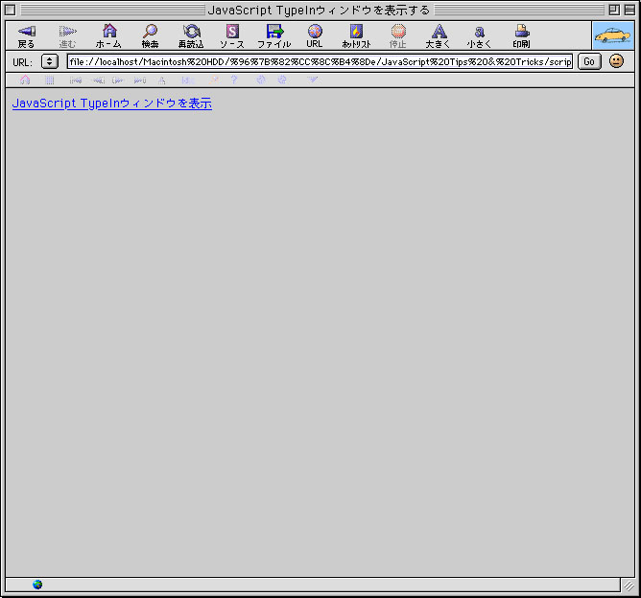Enlarge text with 大きく icon

[439, 35]
